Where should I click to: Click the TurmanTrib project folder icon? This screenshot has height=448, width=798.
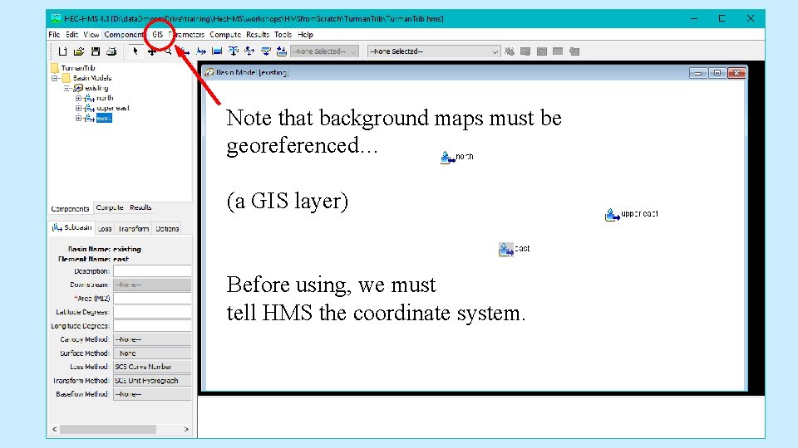click(x=55, y=68)
